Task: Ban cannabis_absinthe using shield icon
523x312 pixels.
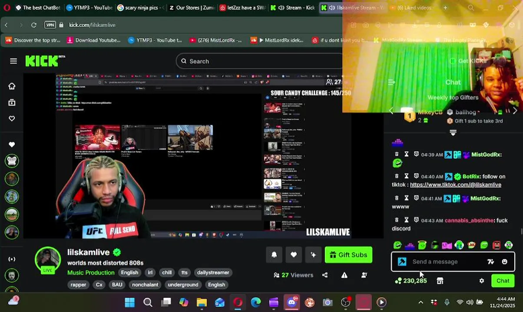Action: tap(416, 220)
